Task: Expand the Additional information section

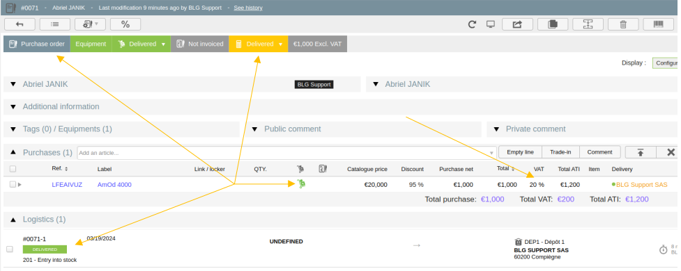Action: [13, 107]
